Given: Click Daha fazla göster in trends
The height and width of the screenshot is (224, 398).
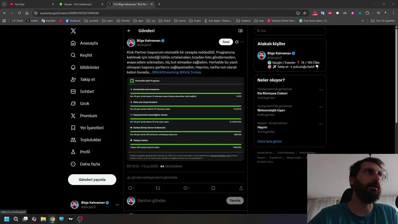Looking at the screenshot, I should click(270, 141).
